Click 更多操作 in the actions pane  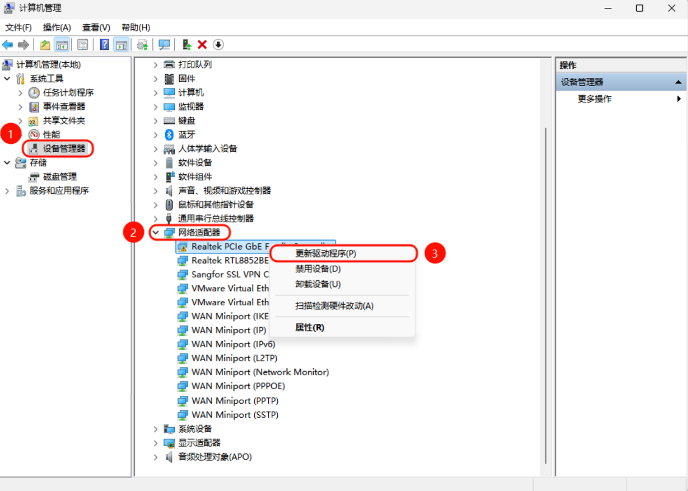pos(594,99)
